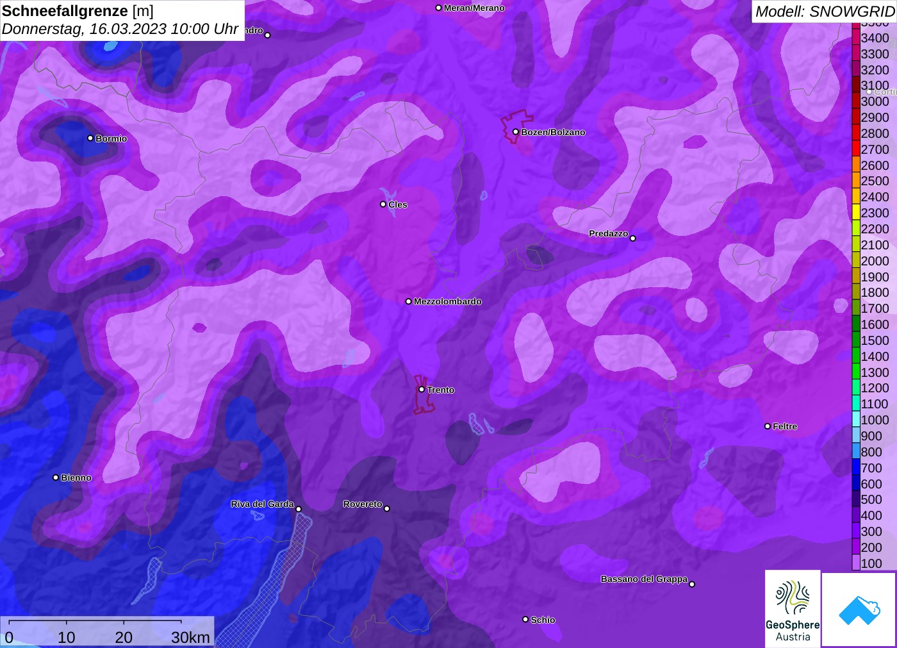Viewport: 897px width, 648px height.
Task: Select the Trento city marker dot
Action: 422,389
